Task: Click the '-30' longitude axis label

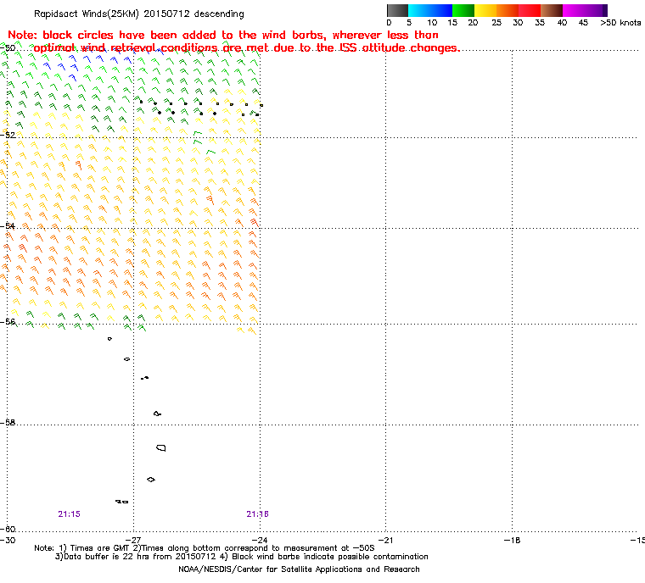Action: pyautogui.click(x=8, y=541)
